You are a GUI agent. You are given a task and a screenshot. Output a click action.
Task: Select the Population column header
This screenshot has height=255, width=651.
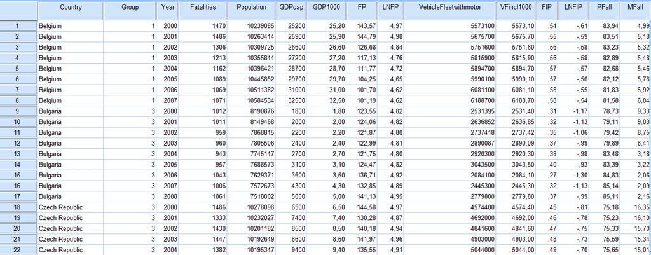coord(251,10)
